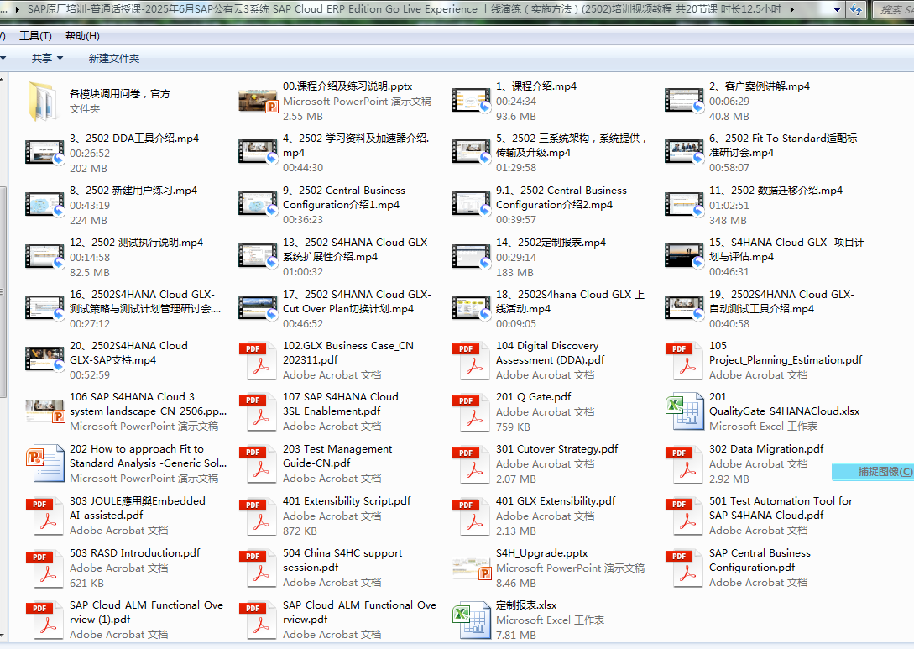Screen dimensions: 914x649
Task: Select the 503 RASD Introduction PDF icon
Action: pos(44,568)
